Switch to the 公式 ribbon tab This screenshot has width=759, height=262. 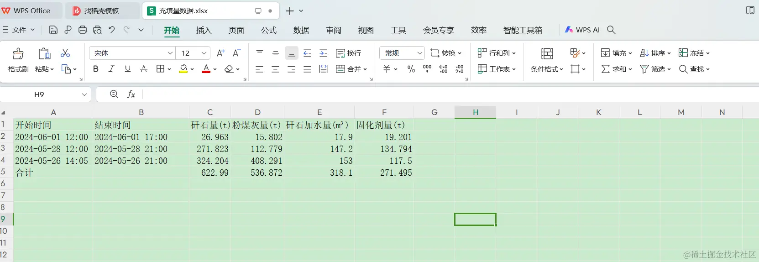[269, 30]
